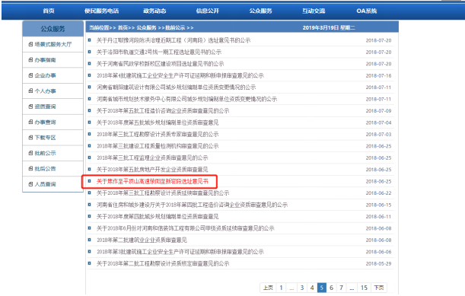Open 便民服务电话 in top navigation
The width and height of the screenshot is (465, 296).
pos(101,11)
